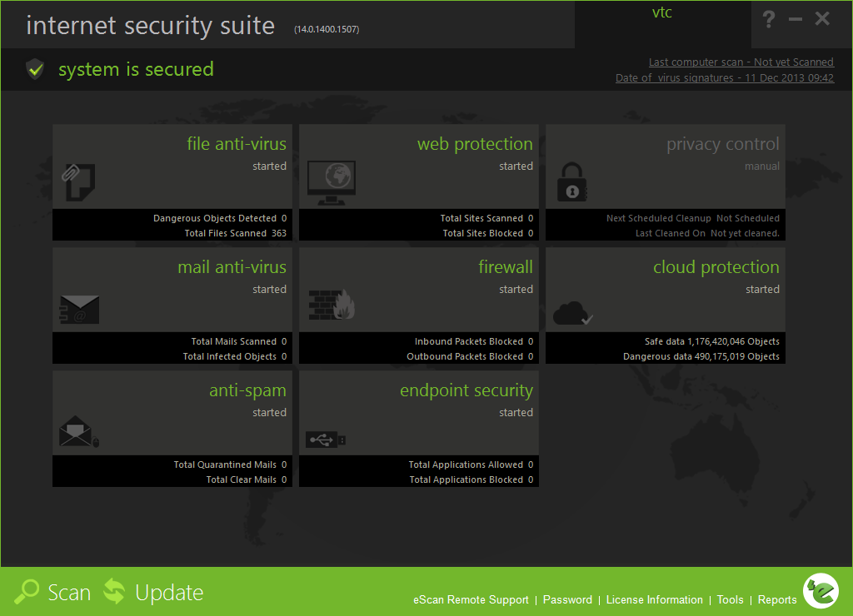Screen dimensions: 853x616
Task: Click the firewall brick wall flame icon
Action: 332,306
